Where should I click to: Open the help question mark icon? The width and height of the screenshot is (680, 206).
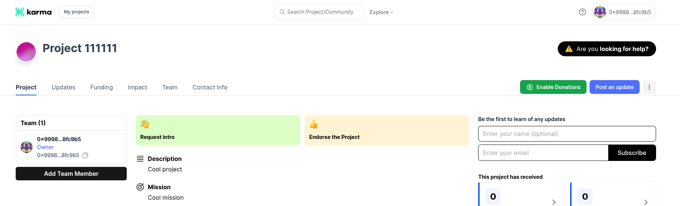[582, 12]
